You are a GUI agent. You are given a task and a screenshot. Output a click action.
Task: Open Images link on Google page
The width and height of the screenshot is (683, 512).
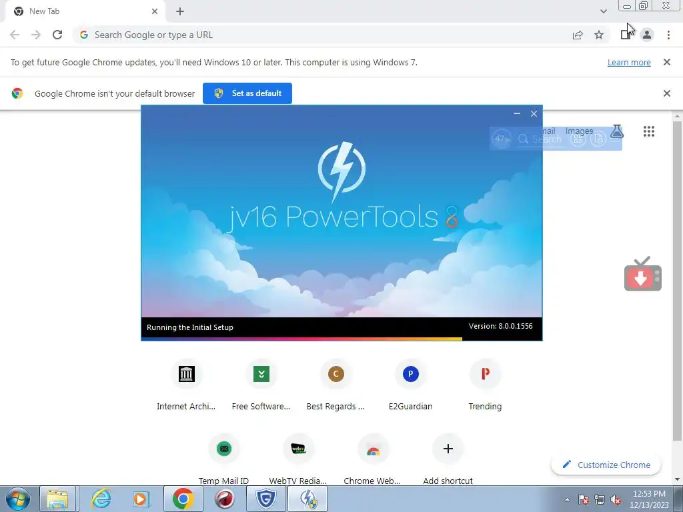580,131
